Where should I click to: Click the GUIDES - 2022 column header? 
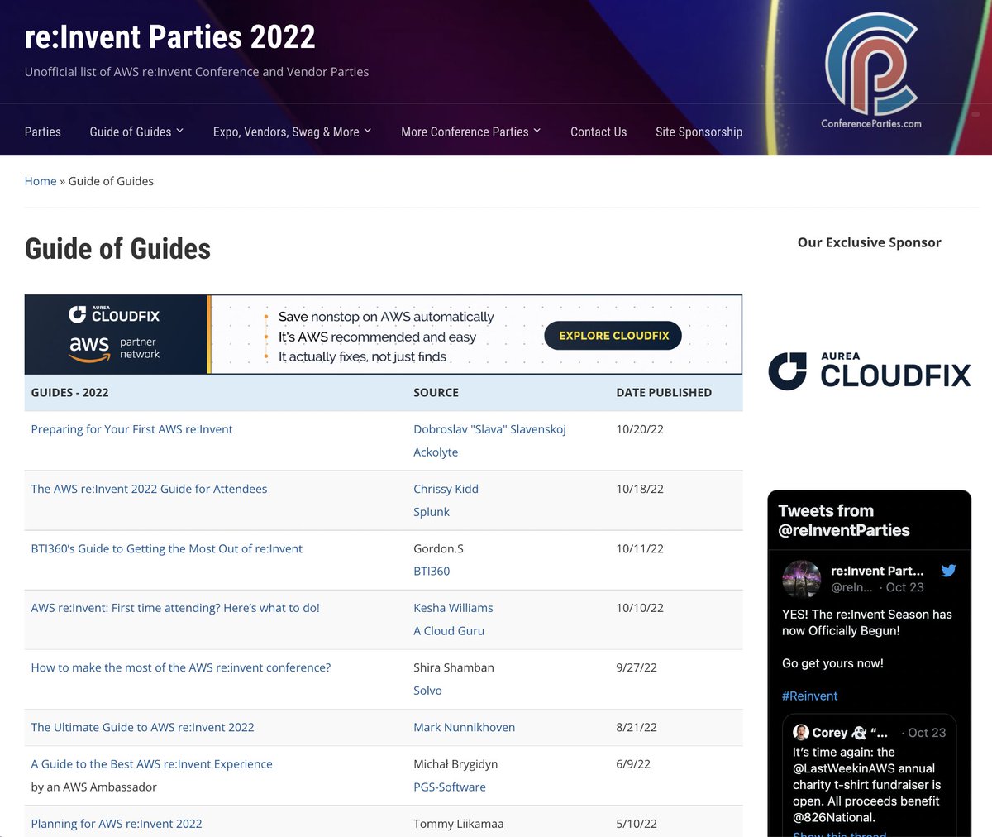69,393
